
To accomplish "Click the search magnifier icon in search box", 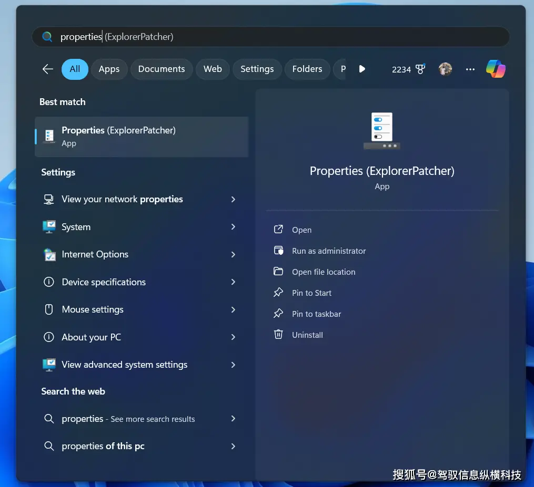I will click(x=47, y=37).
